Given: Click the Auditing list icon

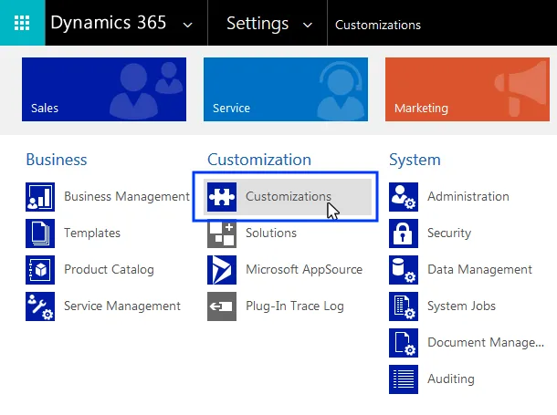Looking at the screenshot, I should pos(404,379).
